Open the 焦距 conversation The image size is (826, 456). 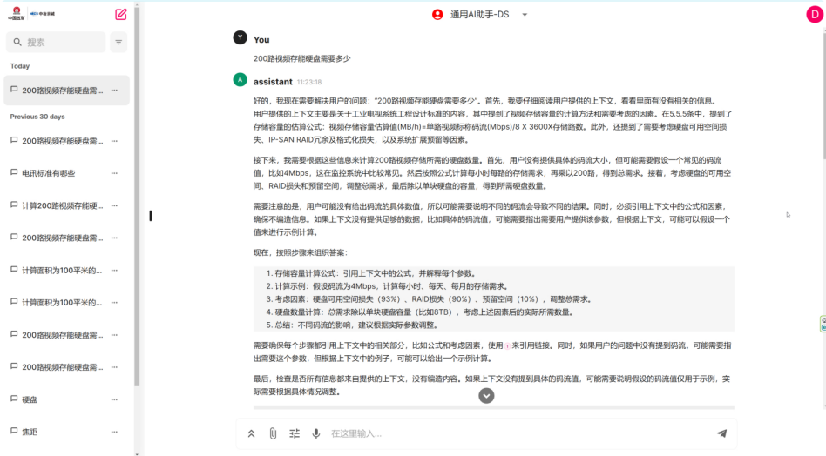(35, 432)
